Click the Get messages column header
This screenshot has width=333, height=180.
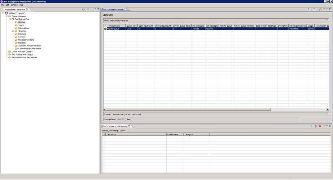pyautogui.click(x=212, y=26)
